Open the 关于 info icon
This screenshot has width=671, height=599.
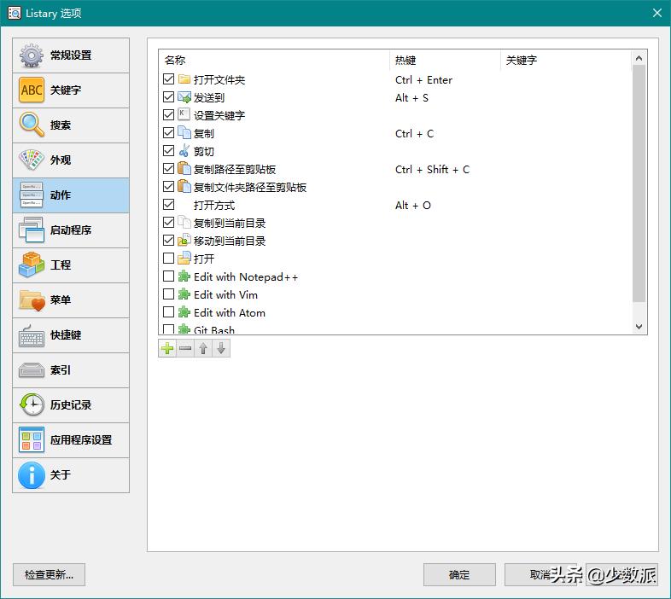tap(32, 475)
